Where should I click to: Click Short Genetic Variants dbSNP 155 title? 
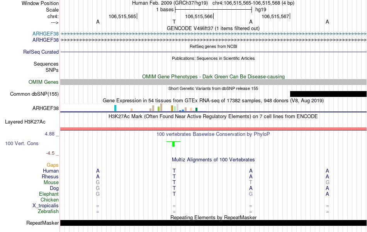(213, 88)
